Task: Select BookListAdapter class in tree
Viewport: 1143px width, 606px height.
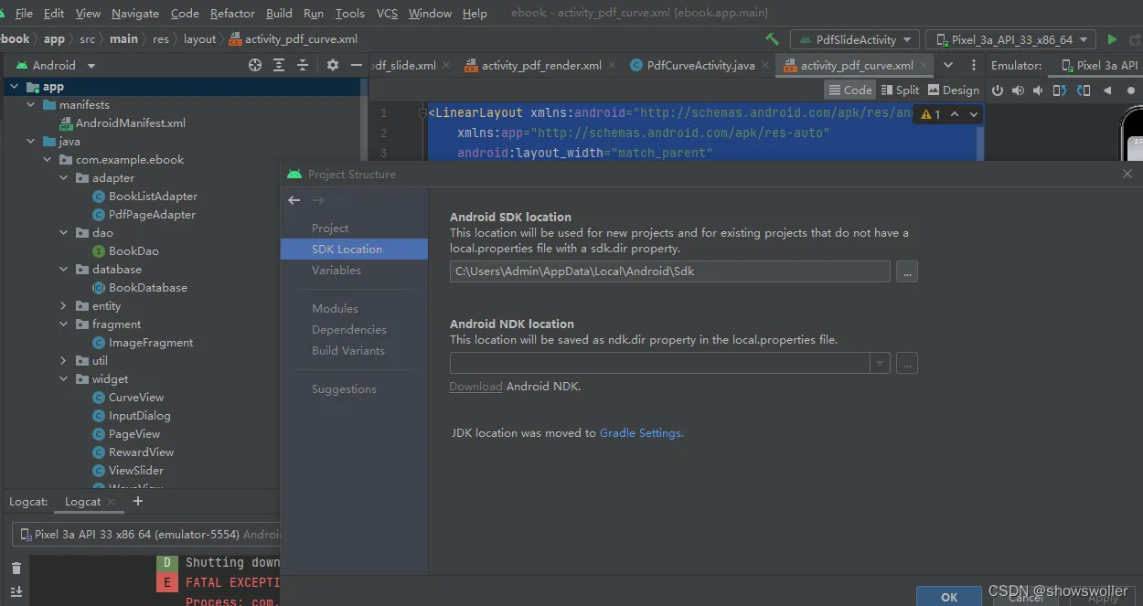Action: [153, 197]
